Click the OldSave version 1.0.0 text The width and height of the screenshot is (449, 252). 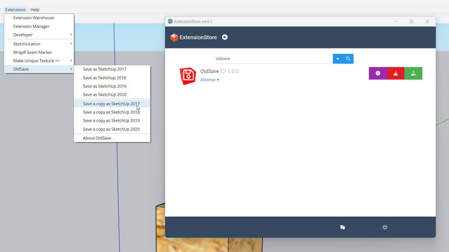pyautogui.click(x=233, y=71)
